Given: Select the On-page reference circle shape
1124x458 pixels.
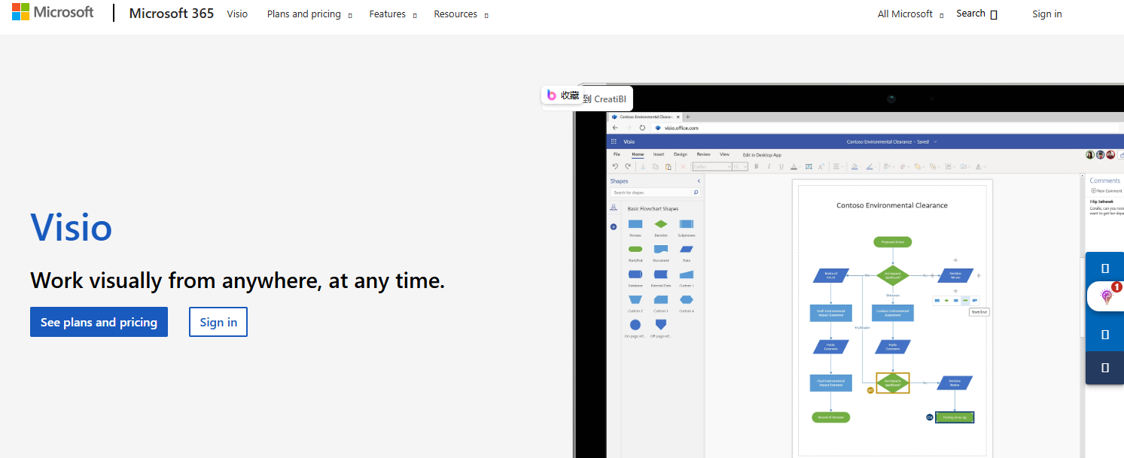Looking at the screenshot, I should click(x=635, y=325).
